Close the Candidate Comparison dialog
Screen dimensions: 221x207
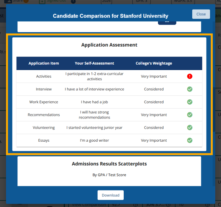(x=201, y=14)
